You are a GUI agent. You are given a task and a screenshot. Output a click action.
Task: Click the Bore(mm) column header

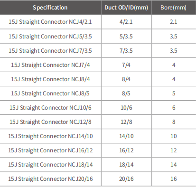click(174, 8)
